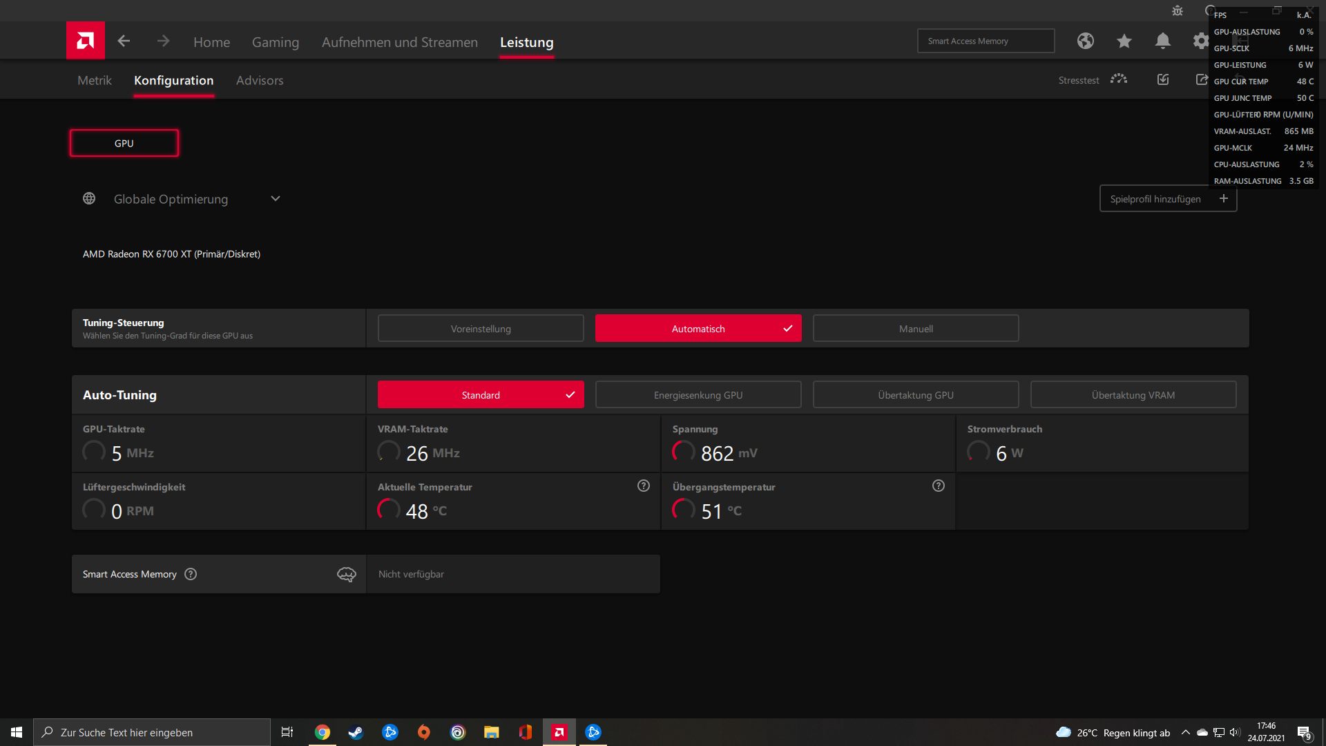Select Manuell tuning mode
Image resolution: width=1326 pixels, height=746 pixels.
point(916,329)
